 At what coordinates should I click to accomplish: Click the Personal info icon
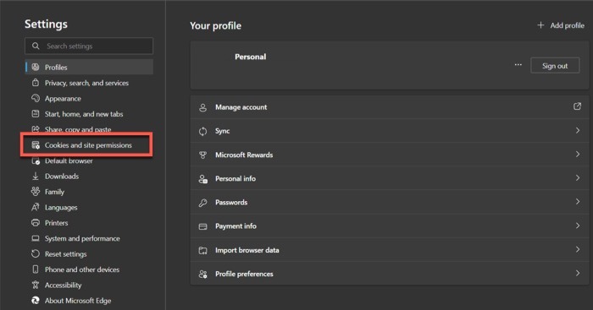pos(202,179)
